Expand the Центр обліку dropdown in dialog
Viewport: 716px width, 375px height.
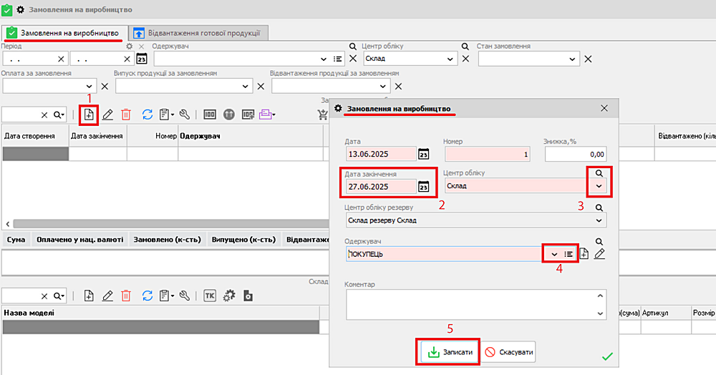coord(600,186)
